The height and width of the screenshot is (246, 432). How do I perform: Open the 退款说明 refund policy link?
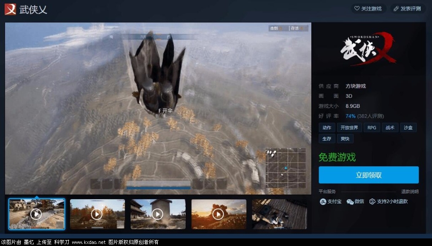tap(410, 192)
